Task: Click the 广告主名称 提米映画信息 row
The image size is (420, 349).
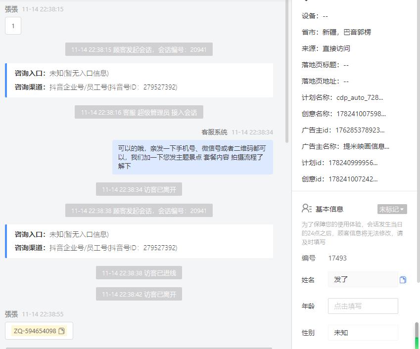Action: tap(345, 146)
